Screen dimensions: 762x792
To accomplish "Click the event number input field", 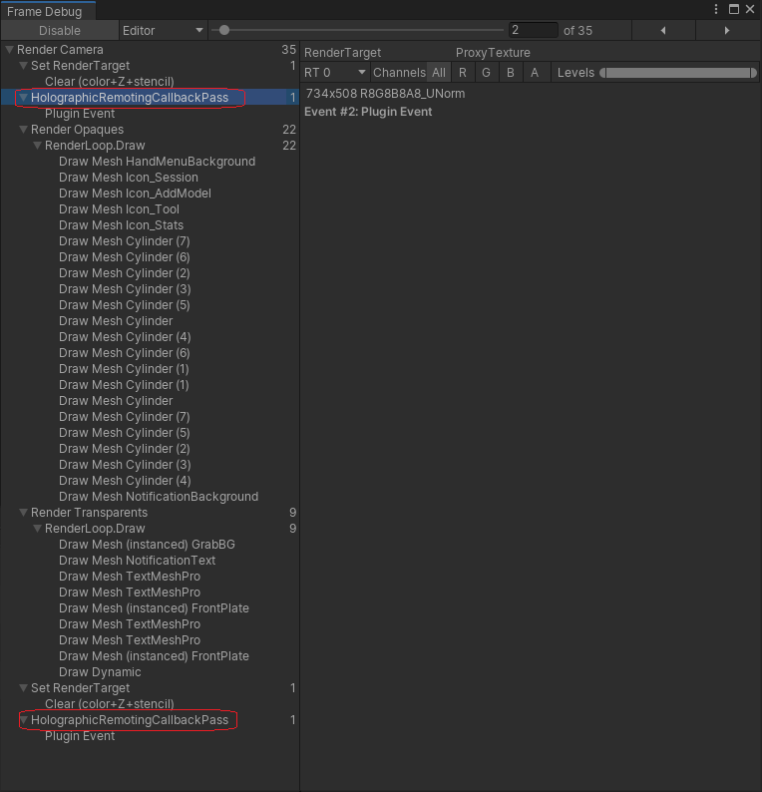I will (x=534, y=30).
